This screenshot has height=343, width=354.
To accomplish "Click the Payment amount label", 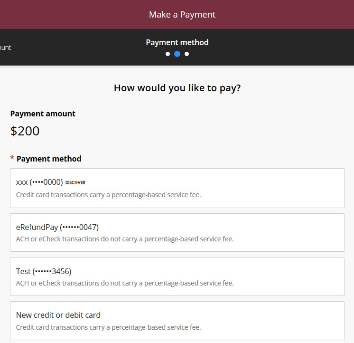I will [x=43, y=114].
